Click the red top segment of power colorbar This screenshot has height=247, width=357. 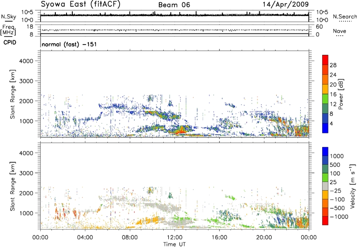[x=325, y=60]
